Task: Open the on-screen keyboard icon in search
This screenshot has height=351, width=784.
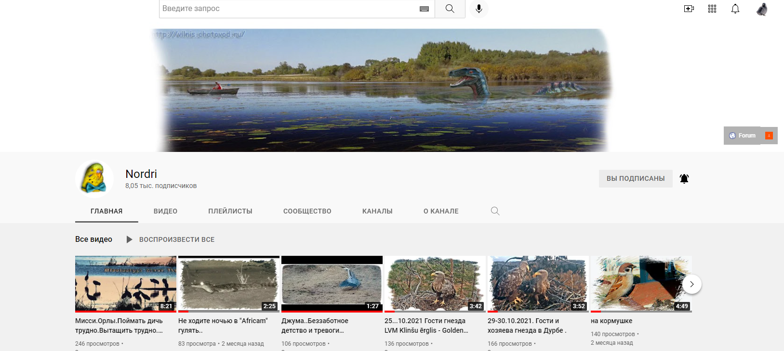Action: pos(424,9)
